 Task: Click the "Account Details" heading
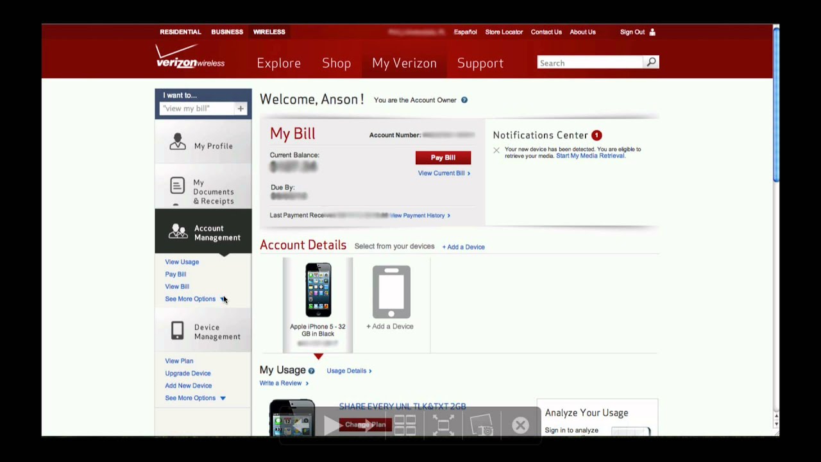tap(303, 245)
